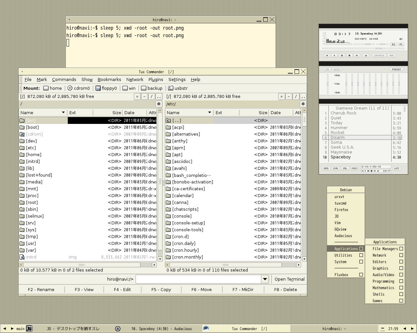Mount the floppy0 drive
417x333 pixels.
(x=106, y=88)
